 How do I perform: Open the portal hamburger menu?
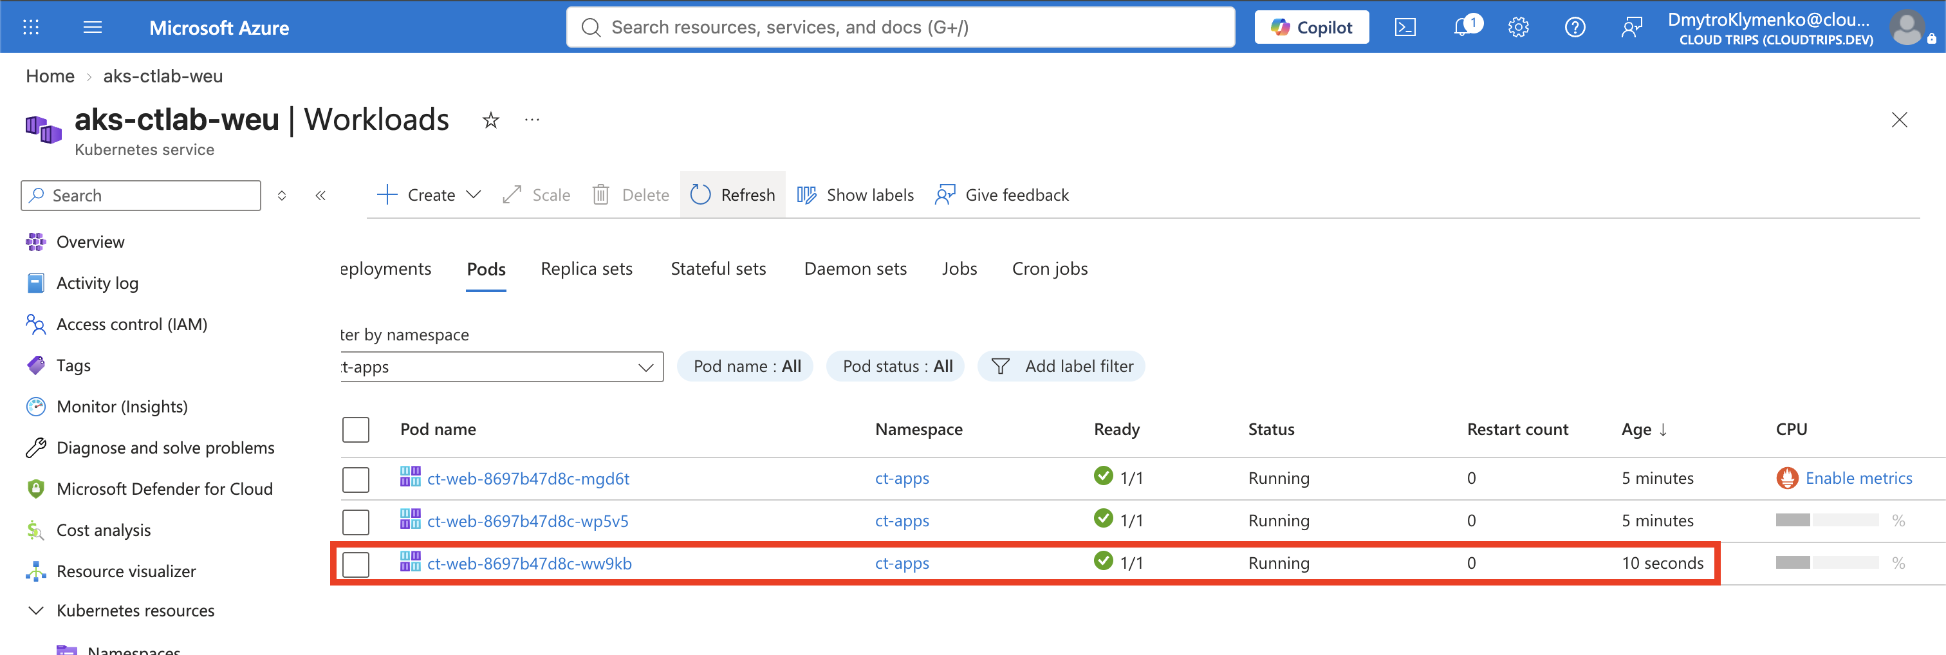(92, 27)
